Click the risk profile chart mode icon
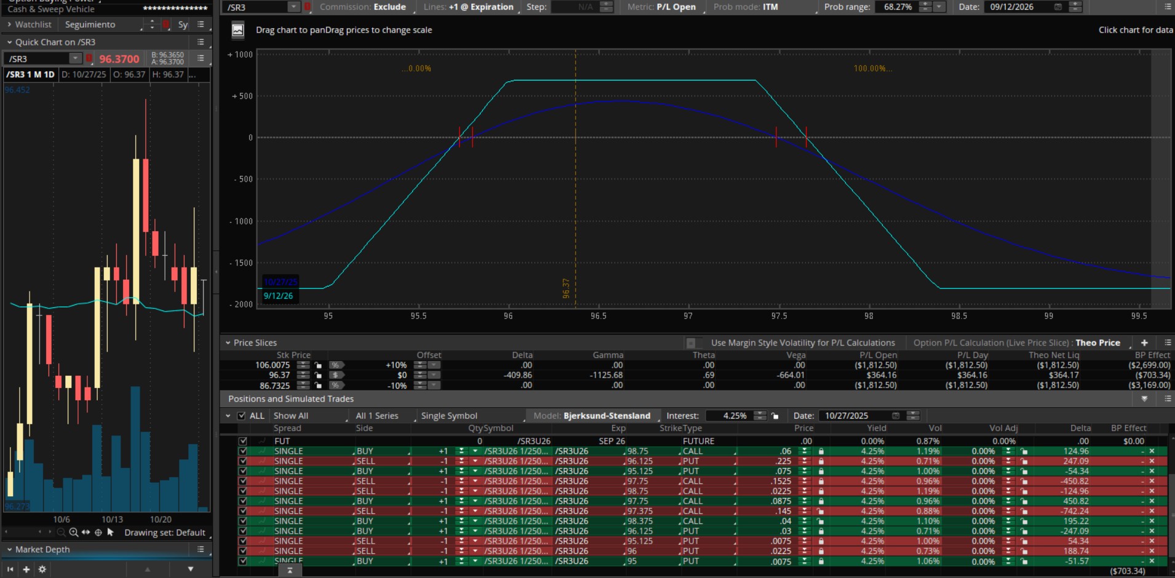This screenshot has width=1175, height=578. tap(237, 30)
